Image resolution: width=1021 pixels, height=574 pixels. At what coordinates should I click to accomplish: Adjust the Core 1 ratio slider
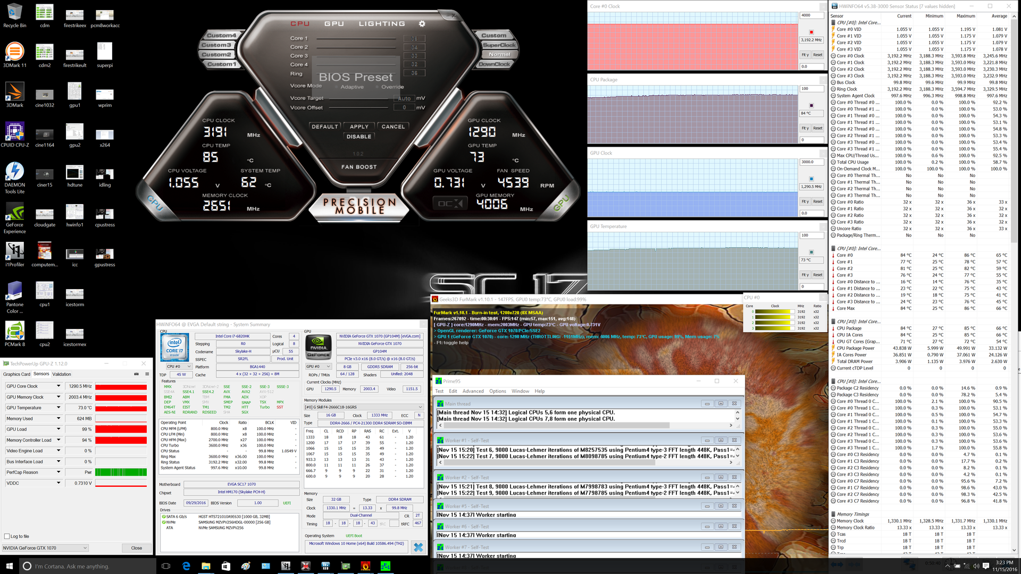tap(357, 38)
